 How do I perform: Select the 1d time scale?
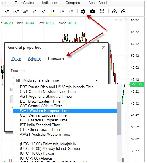coord(53,12)
